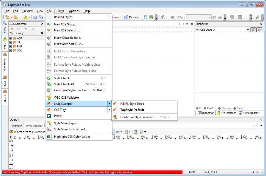Choose TopStyle Default in submenu
Screen dimensions: 266x176
144,110
